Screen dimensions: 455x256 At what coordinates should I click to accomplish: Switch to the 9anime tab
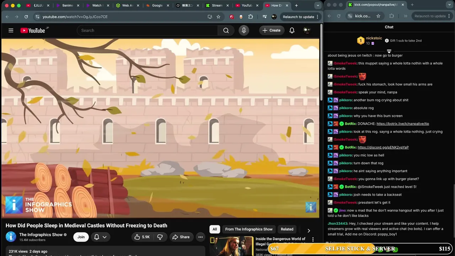[68, 5]
